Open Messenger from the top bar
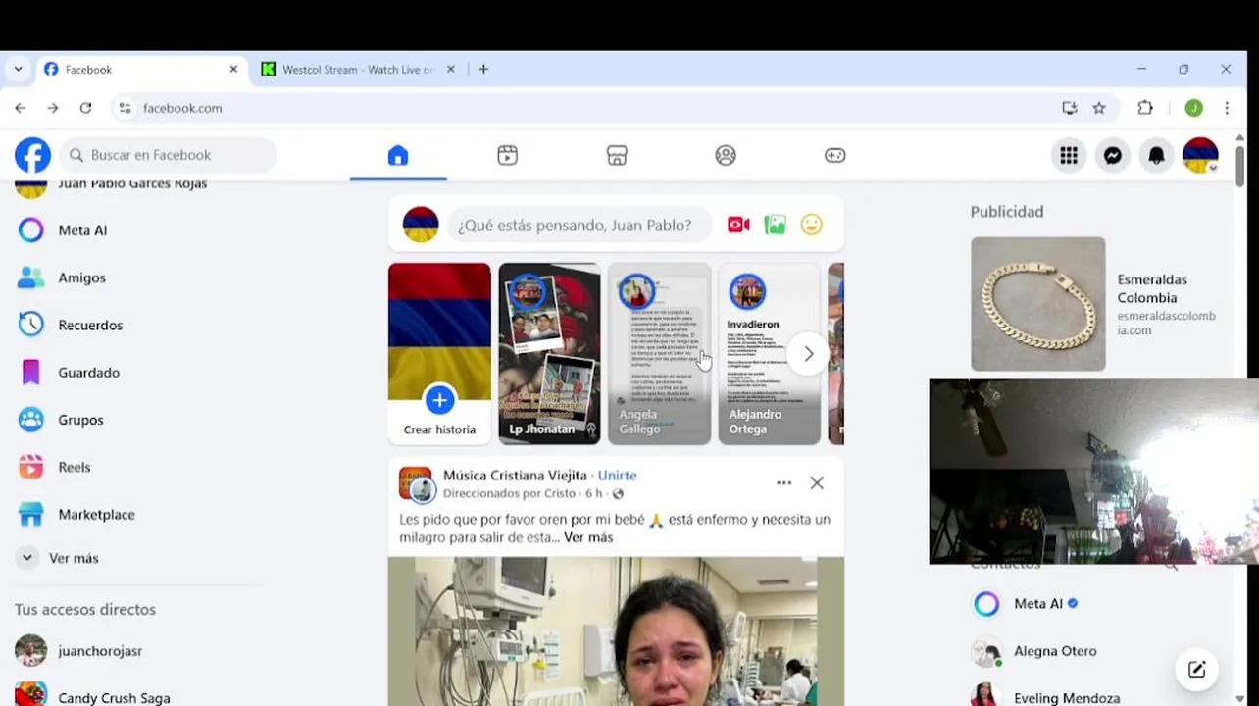Viewport: 1259px width, 706px height. 1113,155
